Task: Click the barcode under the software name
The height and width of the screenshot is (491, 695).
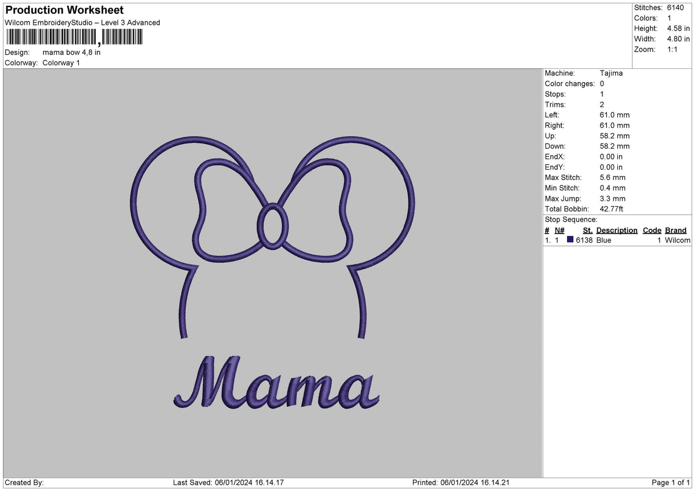Action: [x=74, y=38]
